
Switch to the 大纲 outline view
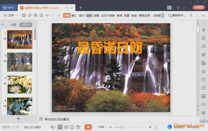coord(13,25)
